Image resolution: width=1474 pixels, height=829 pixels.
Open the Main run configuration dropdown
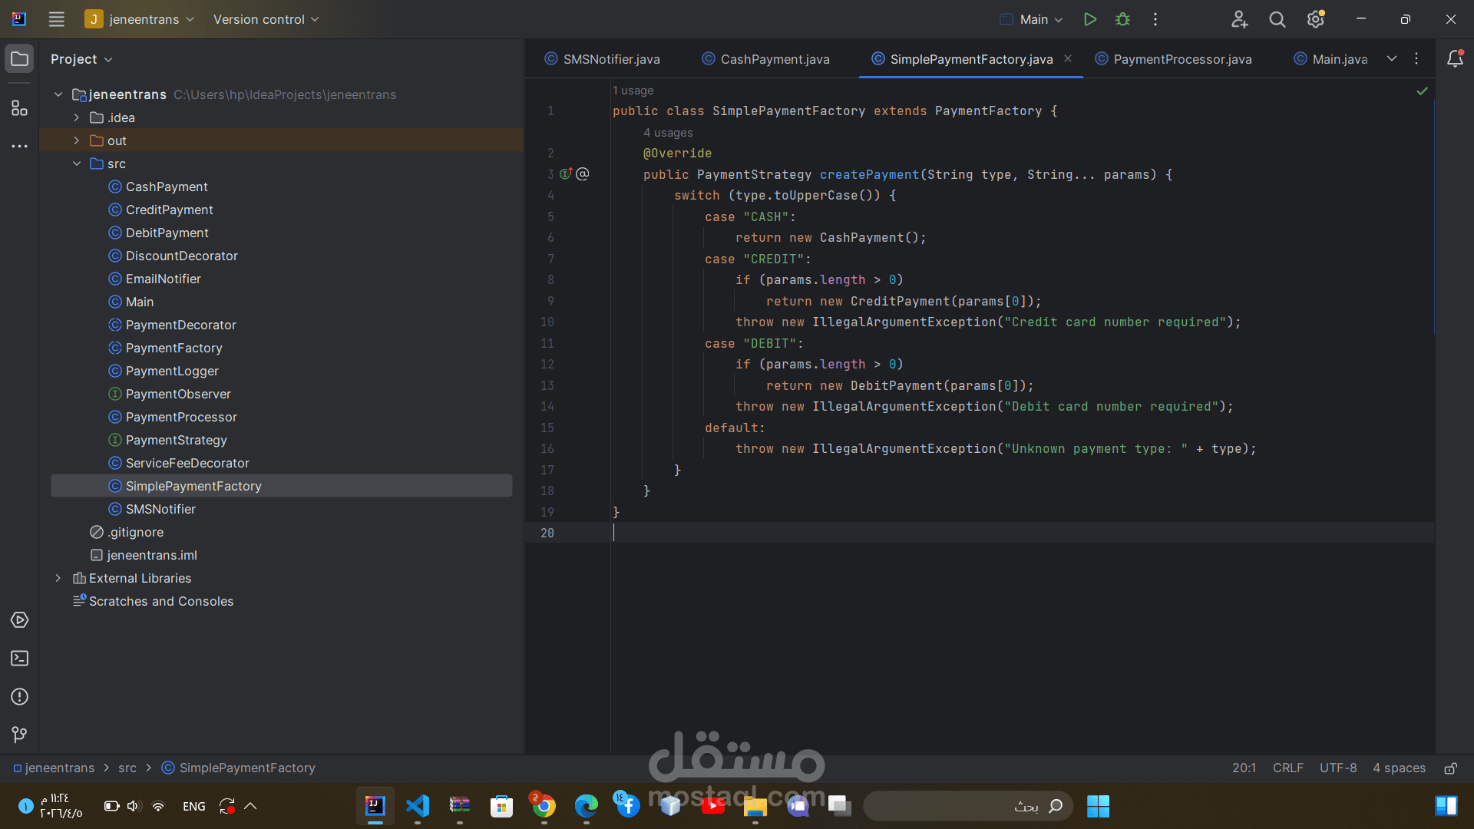pos(1041,19)
